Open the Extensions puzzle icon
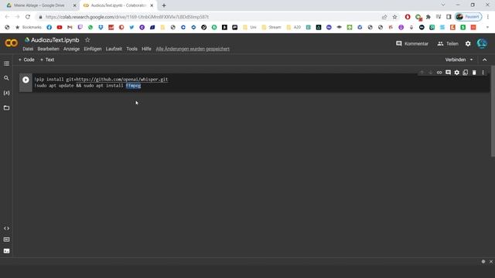The width and height of the screenshot is (495, 278). [x=428, y=17]
